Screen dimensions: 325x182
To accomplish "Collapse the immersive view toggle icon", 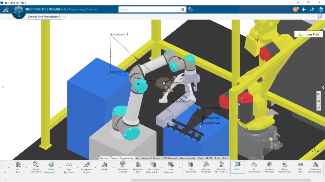I will click(321, 17).
